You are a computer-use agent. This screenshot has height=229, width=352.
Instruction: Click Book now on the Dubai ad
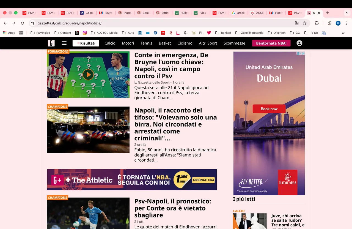(x=269, y=109)
